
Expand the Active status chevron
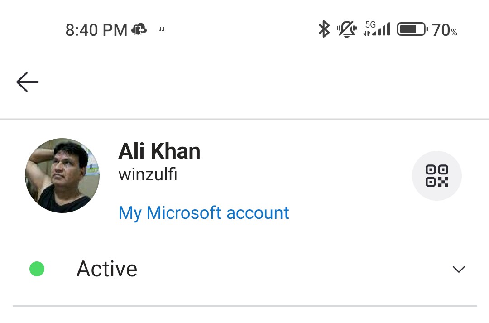[459, 269]
